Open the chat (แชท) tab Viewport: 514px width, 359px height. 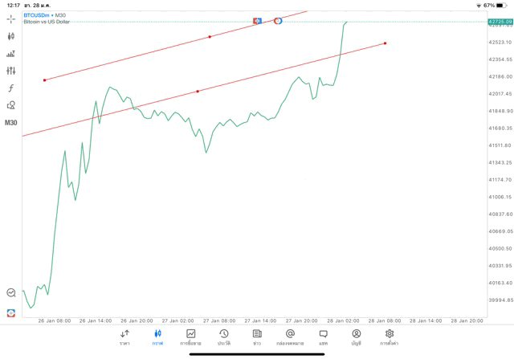point(323,337)
